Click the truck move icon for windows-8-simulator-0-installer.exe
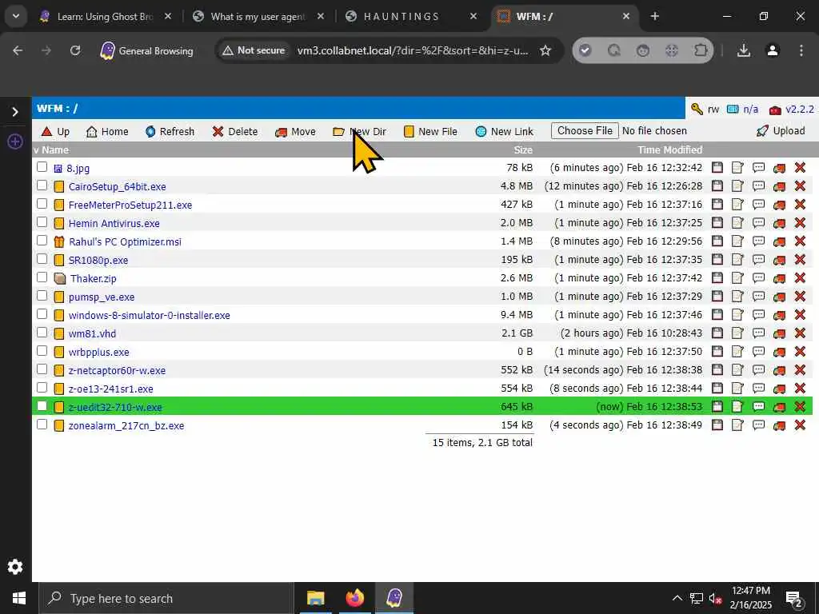This screenshot has width=819, height=614. [x=779, y=315]
